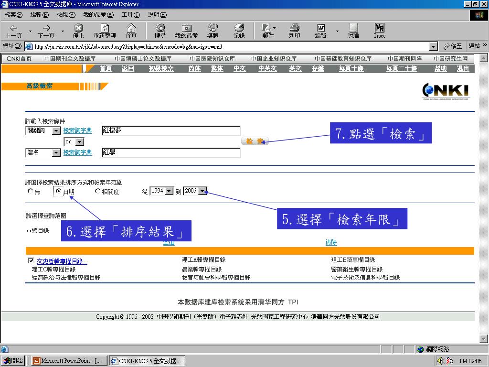Image resolution: width=489 pixels, height=367 pixels.
Task: Open the Search (搜尋) toolbar icon
Action: click(160, 31)
